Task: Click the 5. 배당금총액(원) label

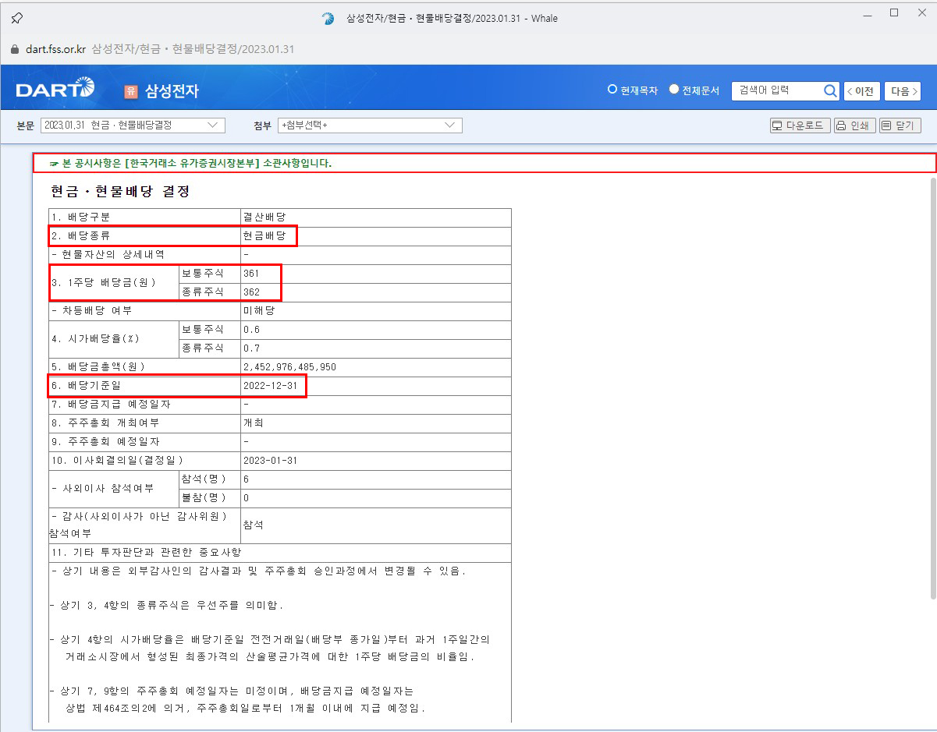Action: (98, 367)
